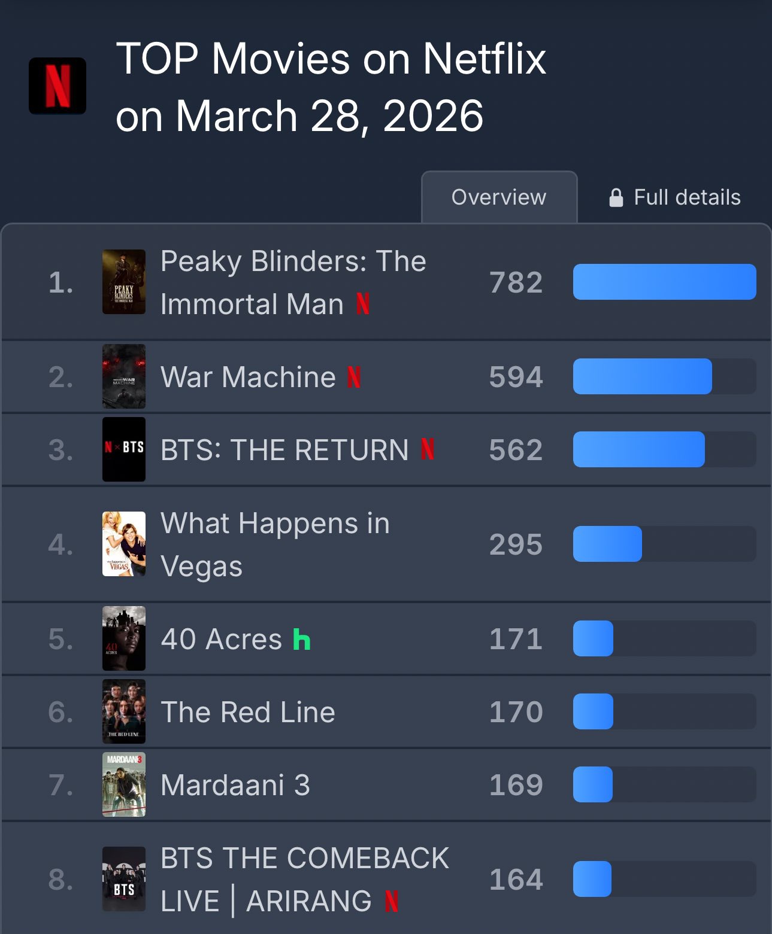Click the Mardaani 3 poster thumbnail
The width and height of the screenshot is (772, 934).
pos(124,784)
